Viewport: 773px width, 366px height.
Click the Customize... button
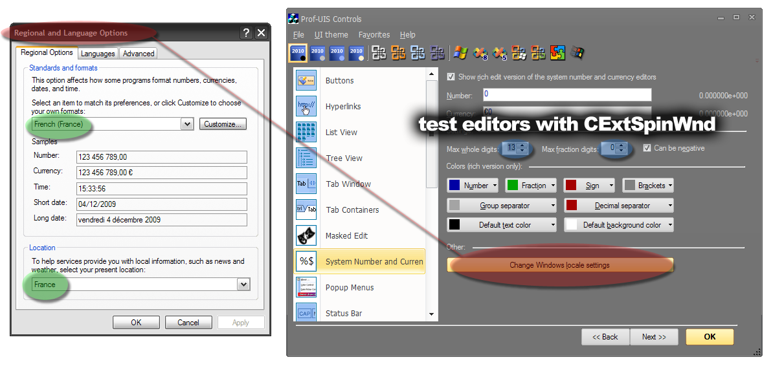pos(223,124)
